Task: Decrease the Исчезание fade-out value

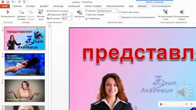Action: click(71, 19)
